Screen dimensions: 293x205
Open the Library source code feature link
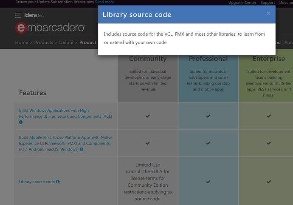(x=37, y=182)
